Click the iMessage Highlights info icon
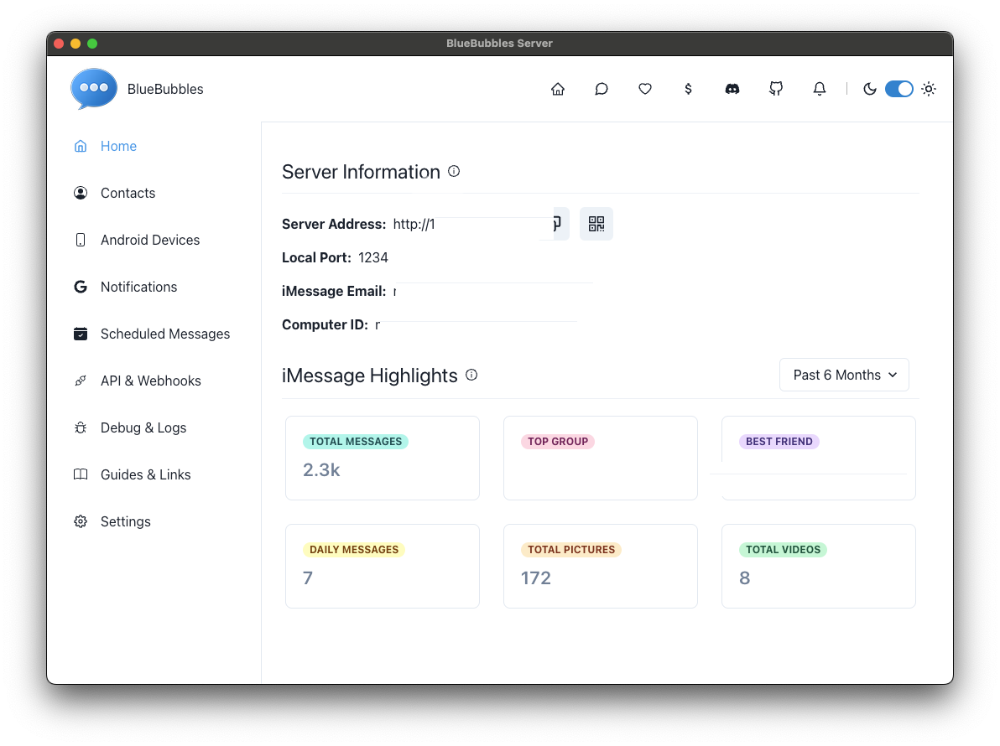This screenshot has height=746, width=1000. pos(471,375)
